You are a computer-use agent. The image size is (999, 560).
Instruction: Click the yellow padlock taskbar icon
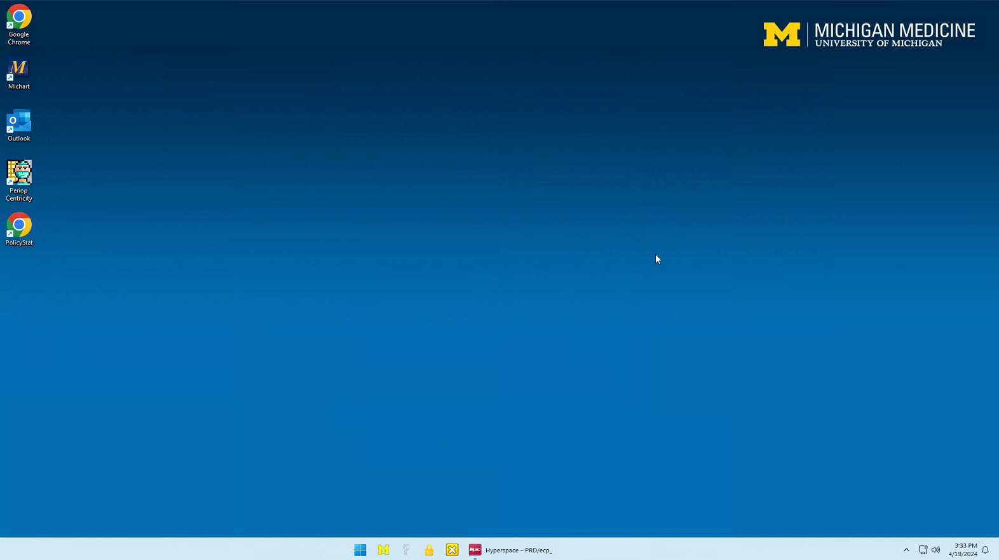coord(429,550)
